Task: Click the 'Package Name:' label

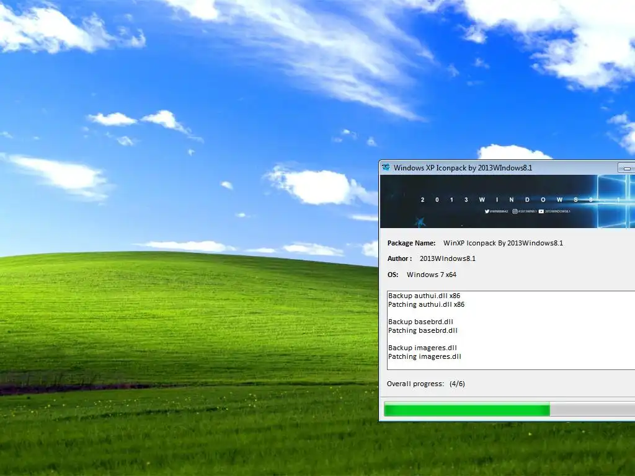Action: (411, 243)
